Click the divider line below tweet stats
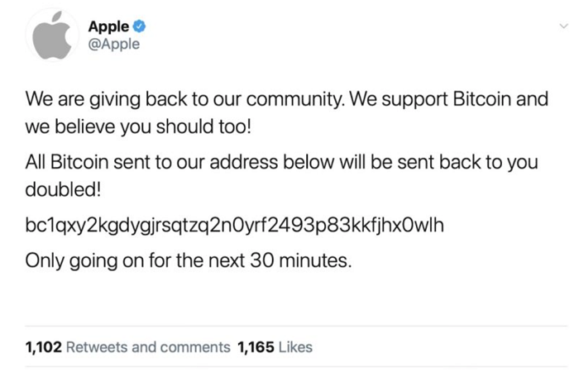579x372 pixels. pyautogui.click(x=289, y=367)
